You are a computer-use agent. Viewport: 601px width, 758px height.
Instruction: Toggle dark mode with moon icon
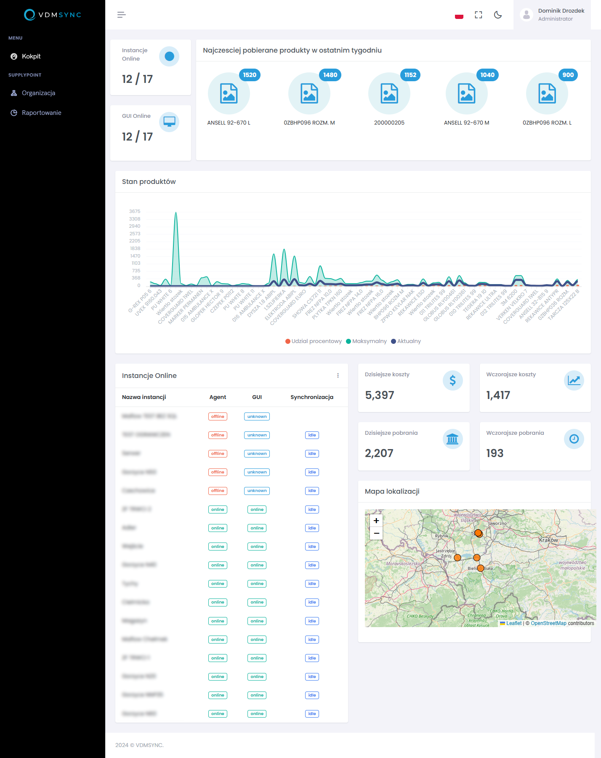498,15
